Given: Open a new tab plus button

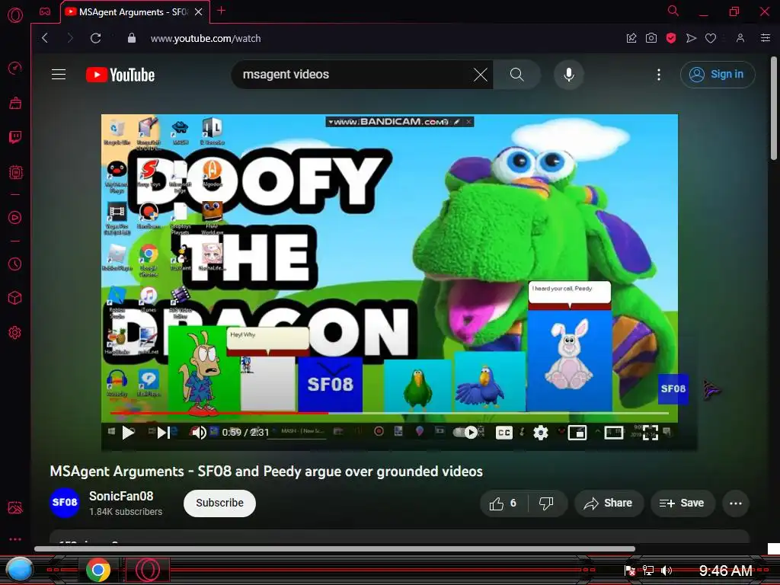Looking at the screenshot, I should pos(222,11).
